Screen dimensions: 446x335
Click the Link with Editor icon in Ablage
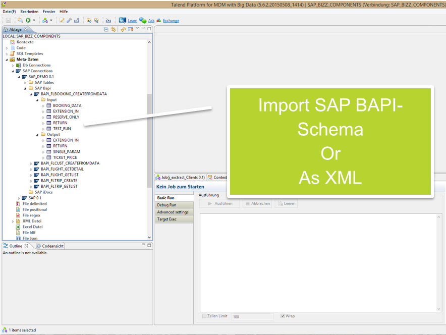114,29
